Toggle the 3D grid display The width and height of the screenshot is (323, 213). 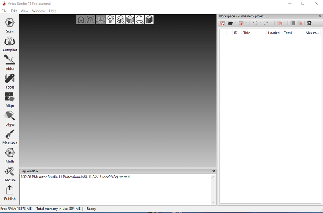101,19
